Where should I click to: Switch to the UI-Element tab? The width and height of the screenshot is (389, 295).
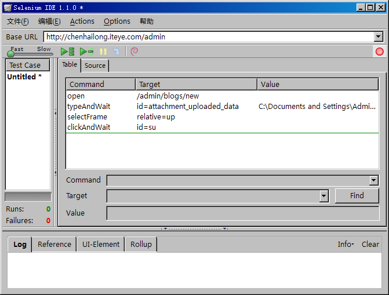(101, 245)
